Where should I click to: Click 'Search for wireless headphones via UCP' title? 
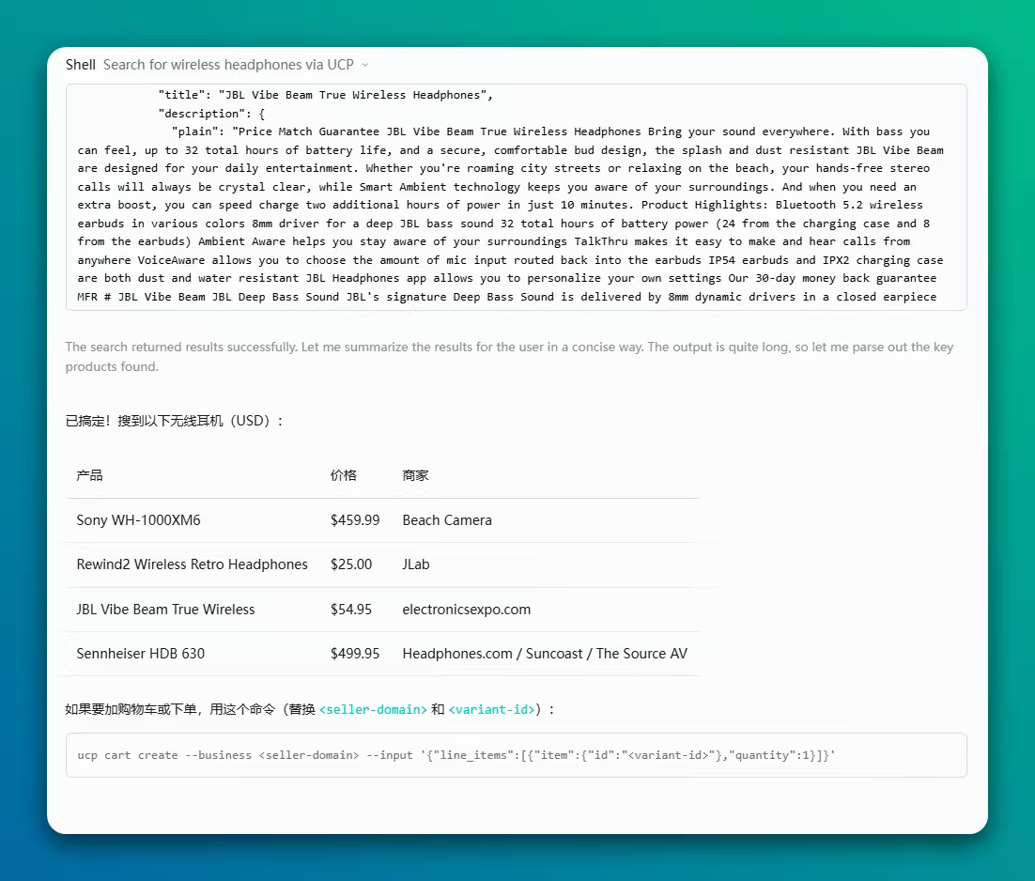[228, 65]
